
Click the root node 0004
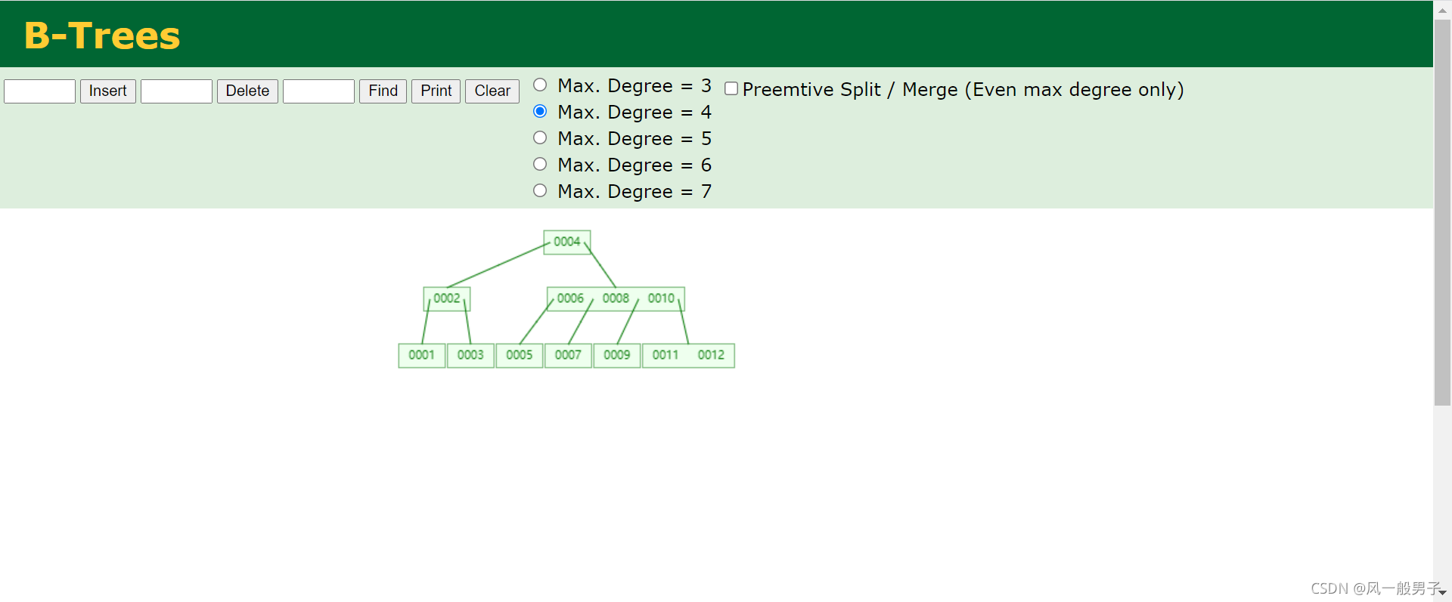[x=567, y=242]
